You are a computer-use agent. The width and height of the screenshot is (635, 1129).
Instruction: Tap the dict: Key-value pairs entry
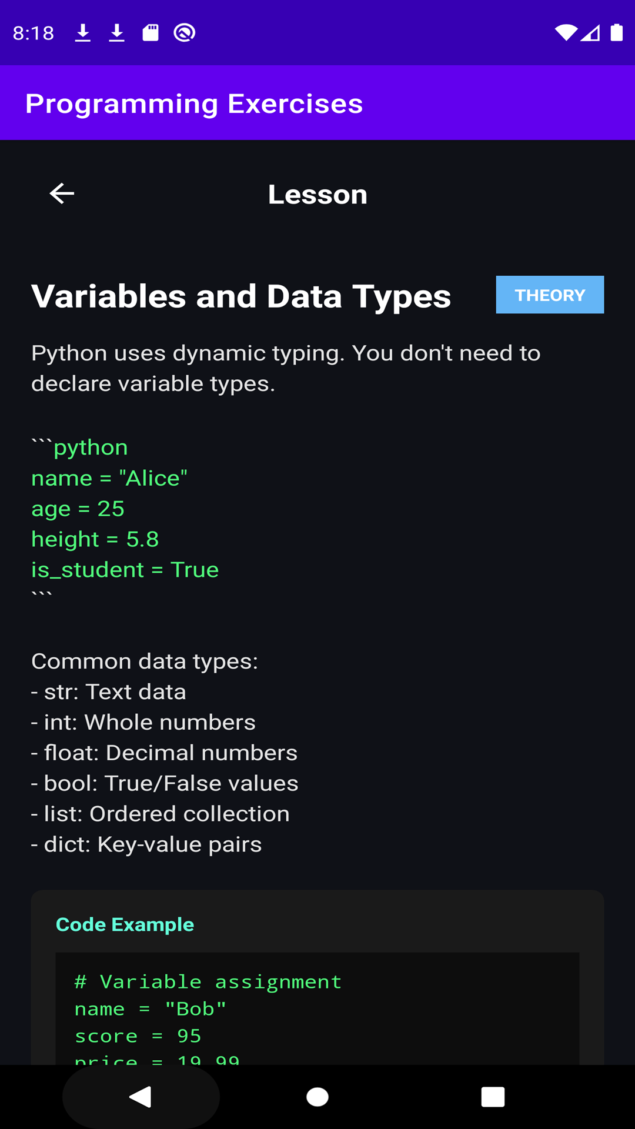coord(146,844)
